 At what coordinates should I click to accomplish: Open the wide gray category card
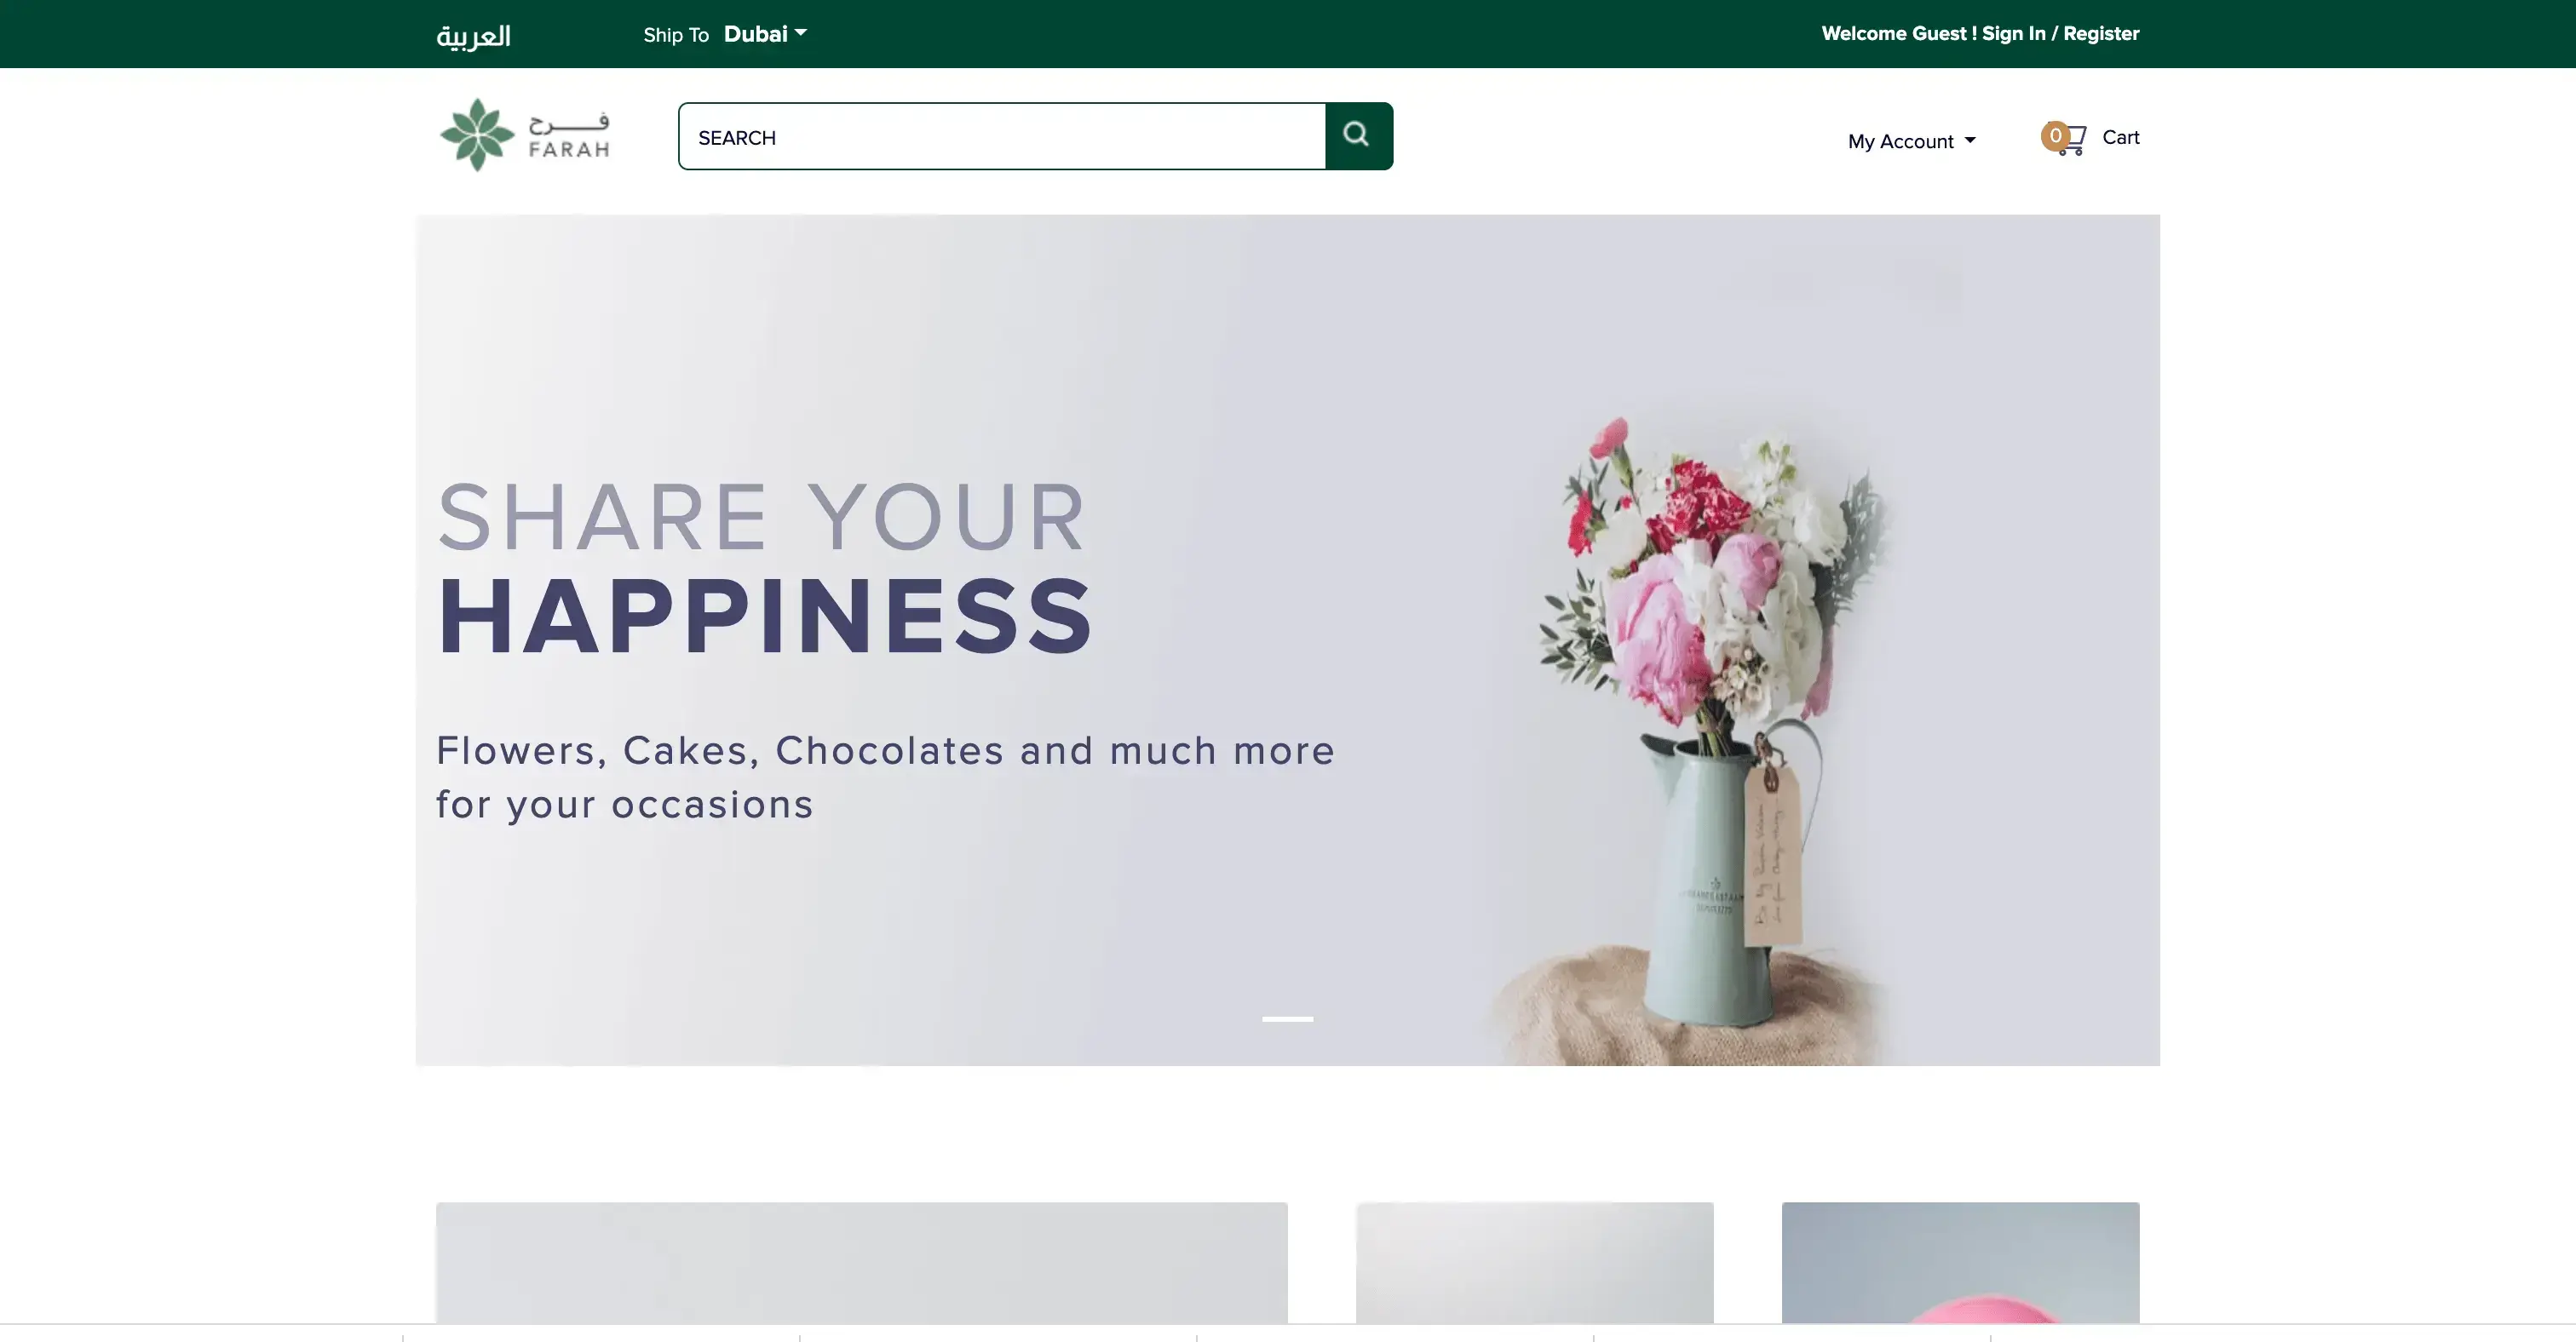click(x=862, y=1263)
